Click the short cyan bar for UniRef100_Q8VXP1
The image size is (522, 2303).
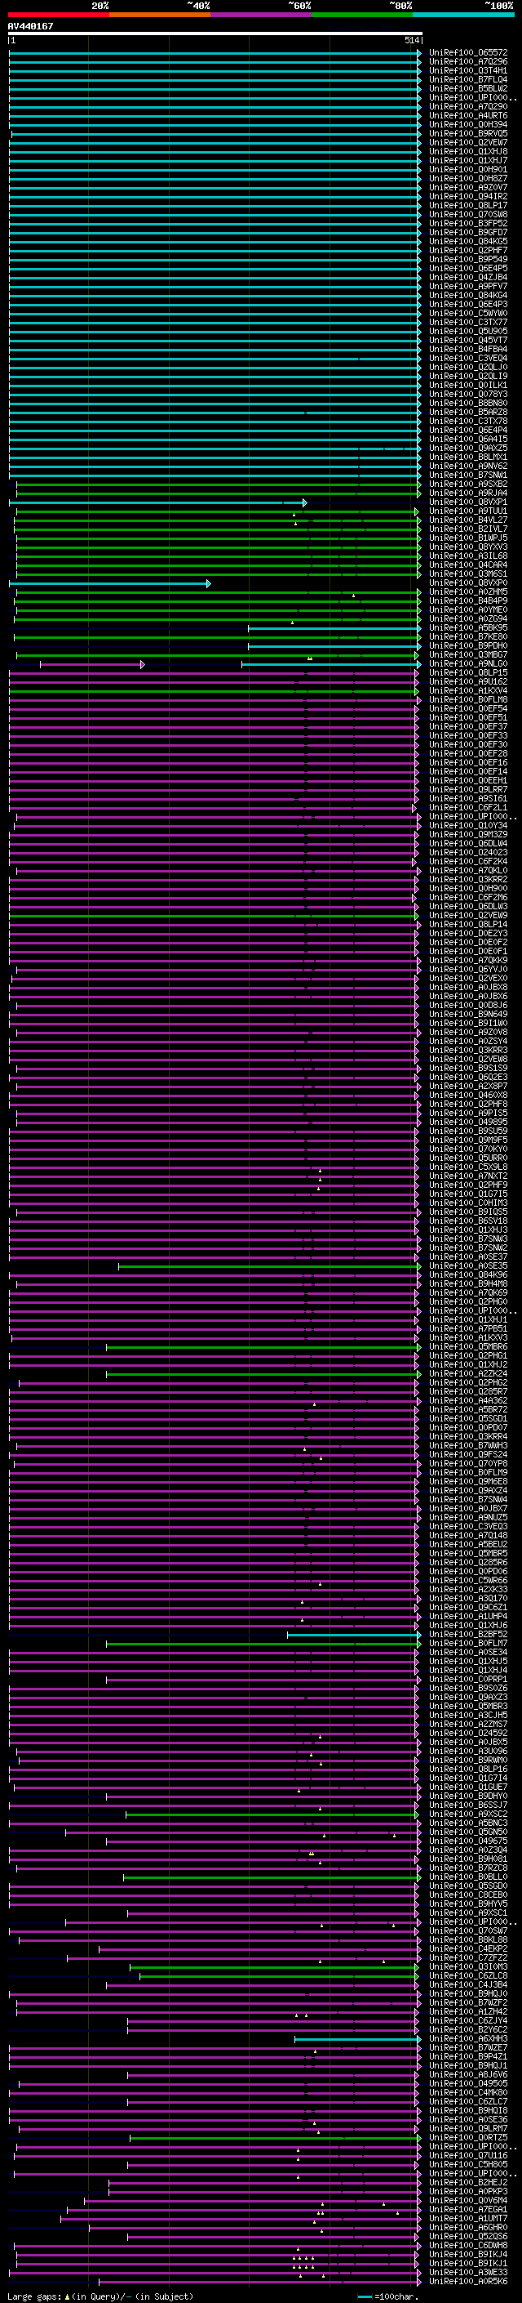pos(158,502)
